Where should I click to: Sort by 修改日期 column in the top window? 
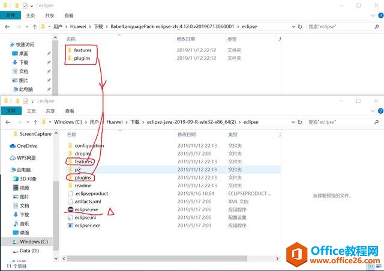[x=186, y=39]
